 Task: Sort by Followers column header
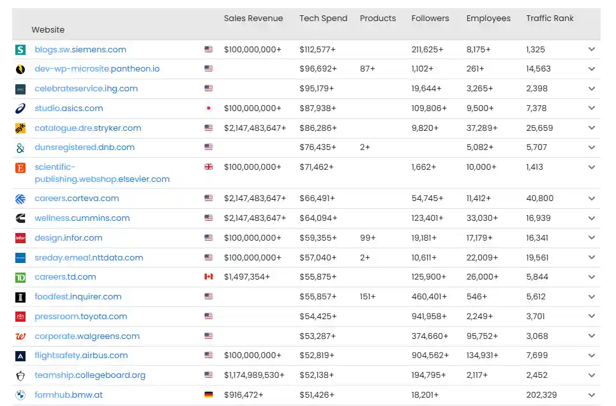[x=430, y=19]
